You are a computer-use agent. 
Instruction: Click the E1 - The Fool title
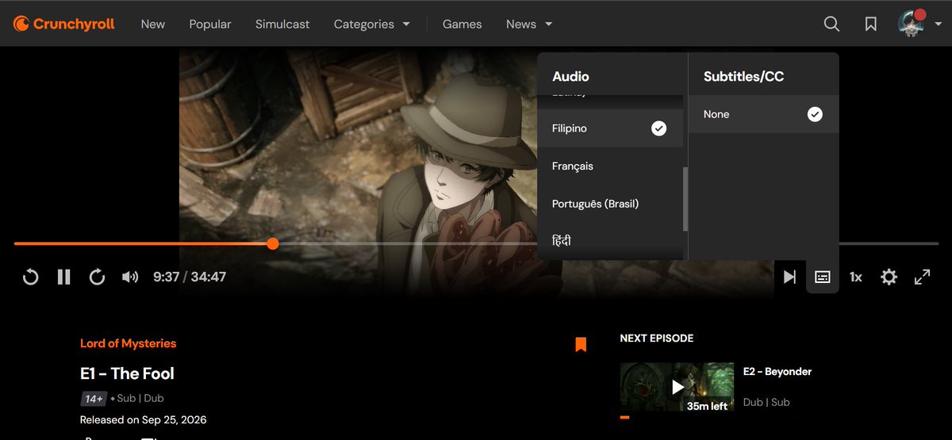[x=127, y=373]
